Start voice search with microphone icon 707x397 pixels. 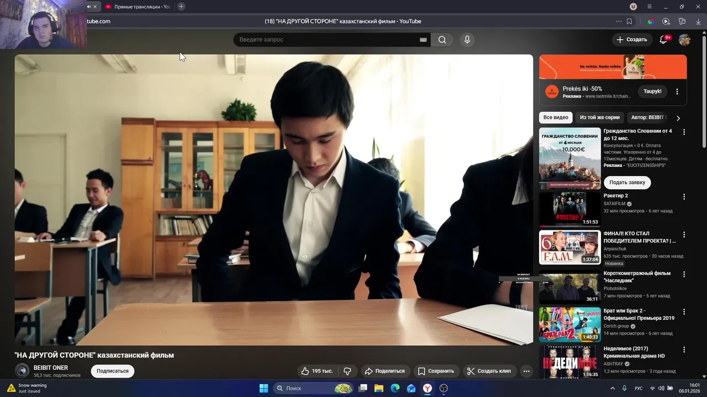[x=467, y=40]
